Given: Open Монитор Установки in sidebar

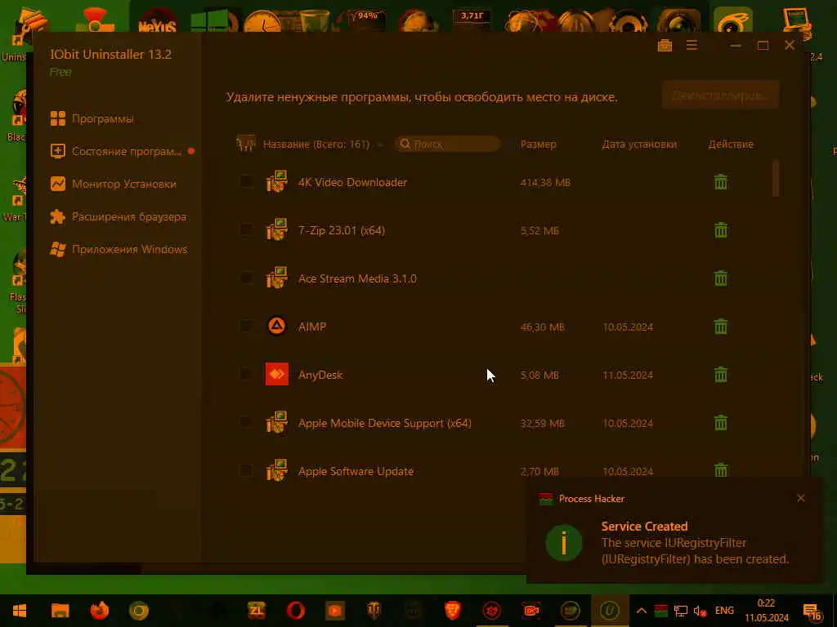Looking at the screenshot, I should 113,184.
